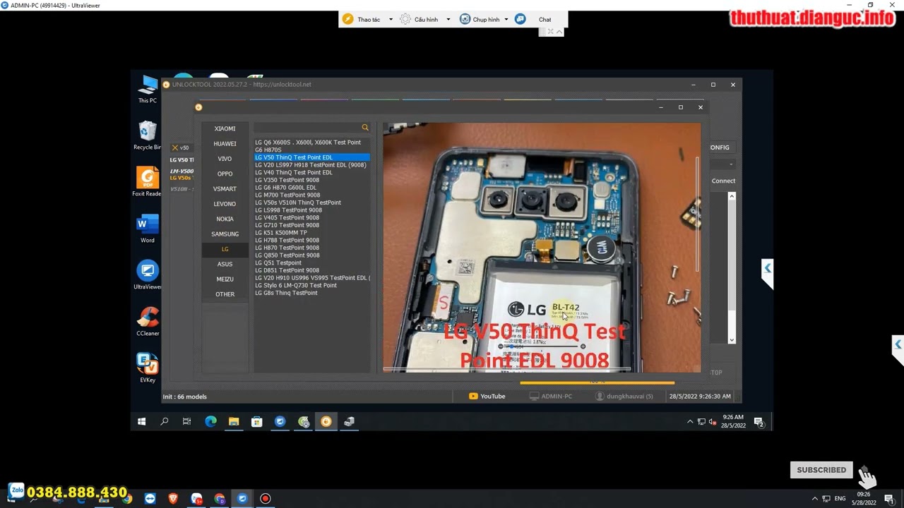This screenshot has height=508, width=904.
Task: Select the VSMART brand tab
Action: click(x=225, y=189)
